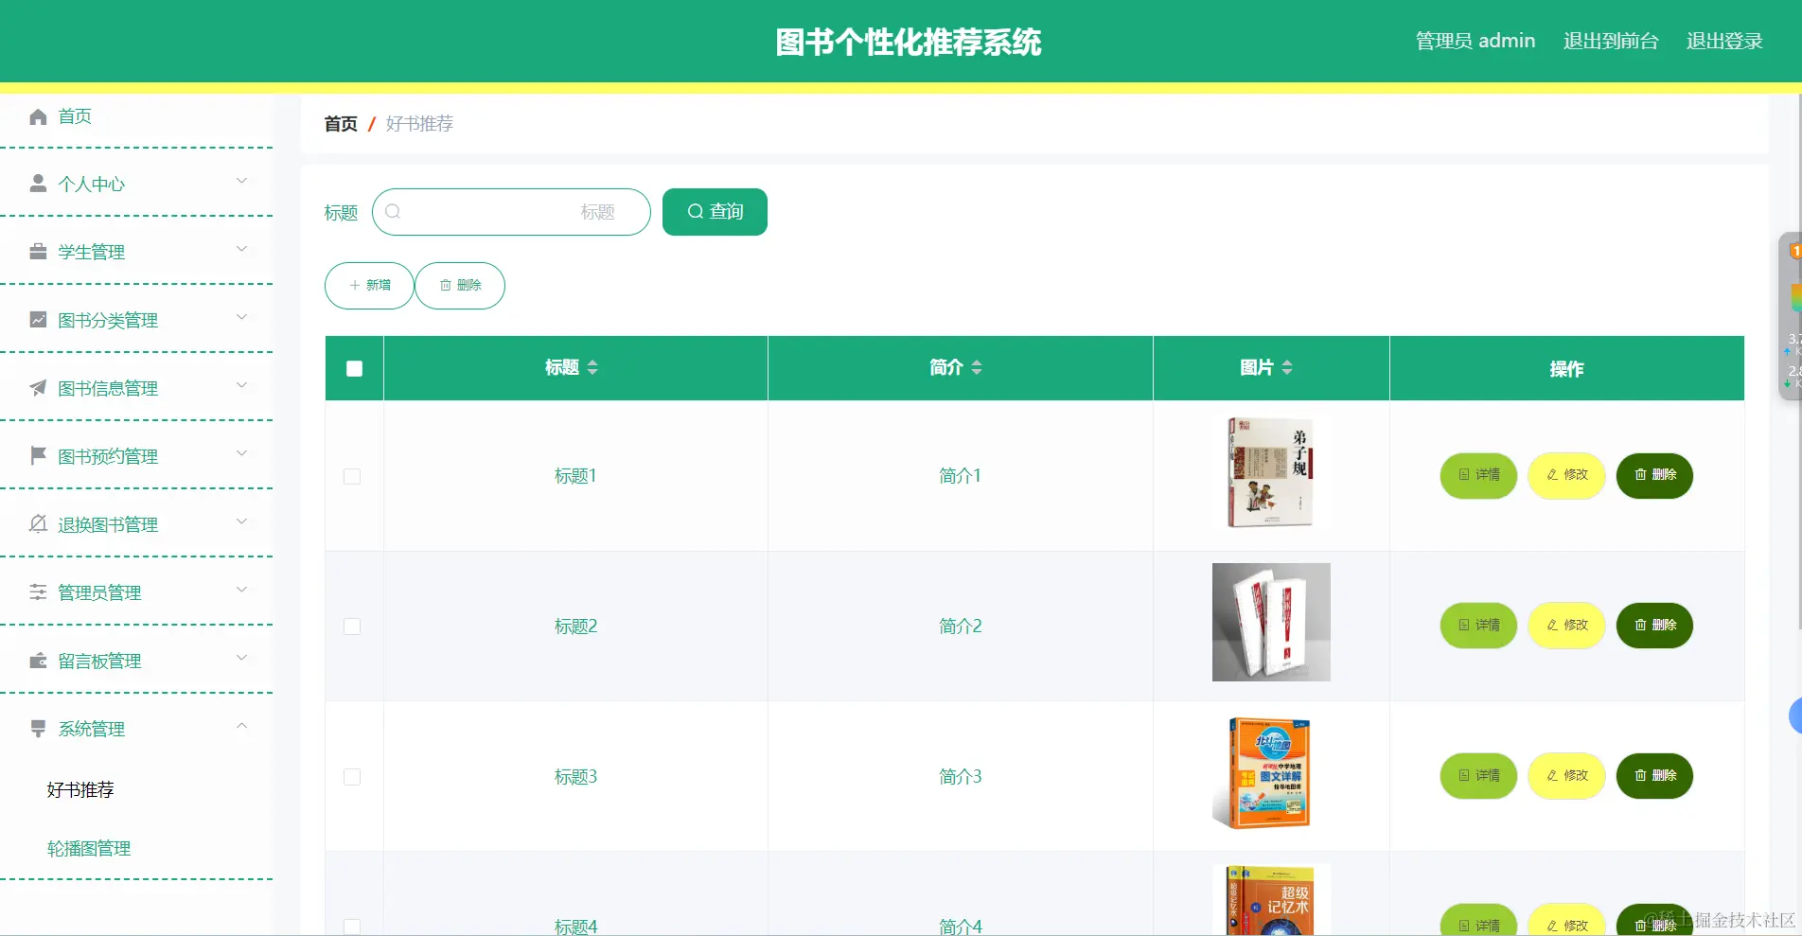The image size is (1802, 936).
Task: Sort the table by the 图片 column arrows
Action: [1287, 367]
